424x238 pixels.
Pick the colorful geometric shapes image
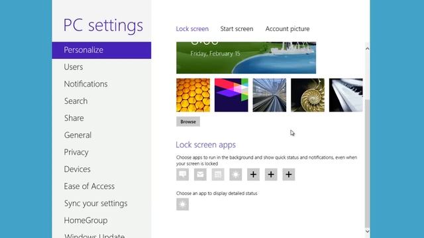231,95
